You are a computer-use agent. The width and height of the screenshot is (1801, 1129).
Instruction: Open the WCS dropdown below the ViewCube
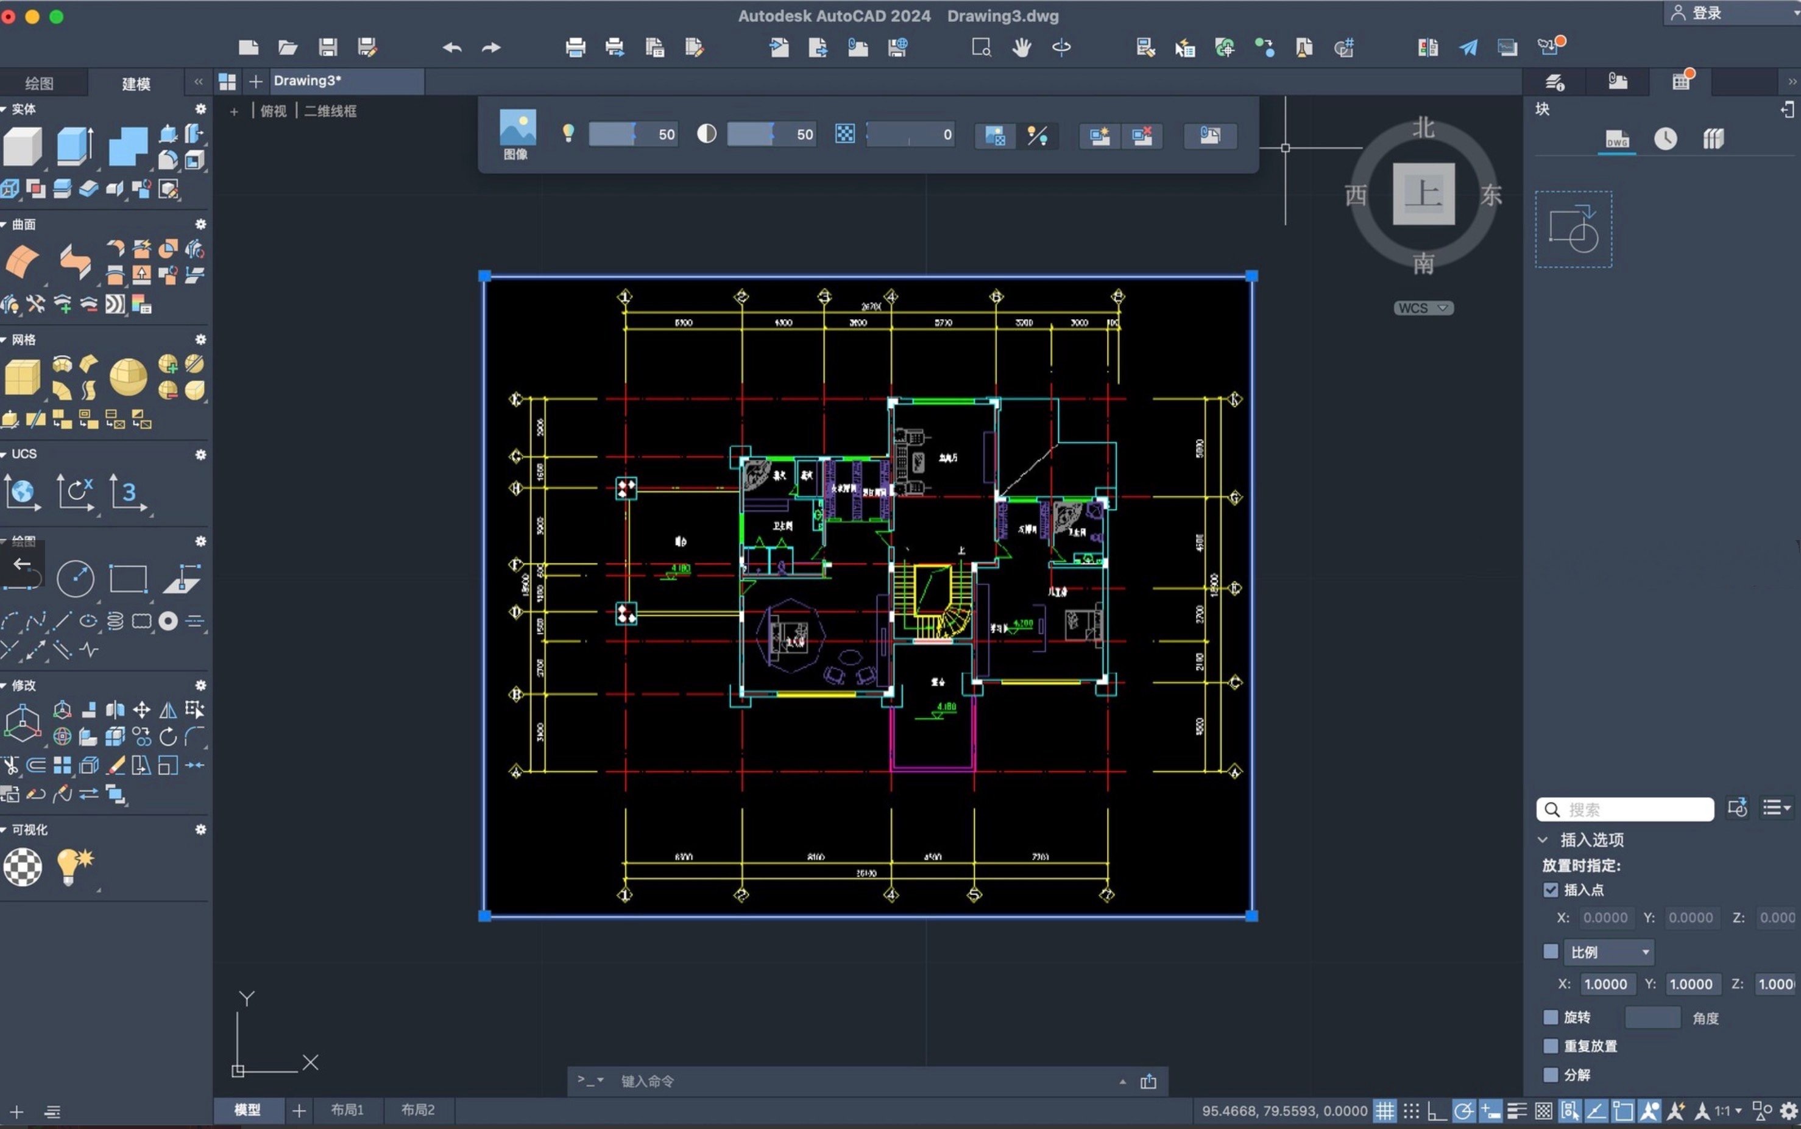[1423, 308]
